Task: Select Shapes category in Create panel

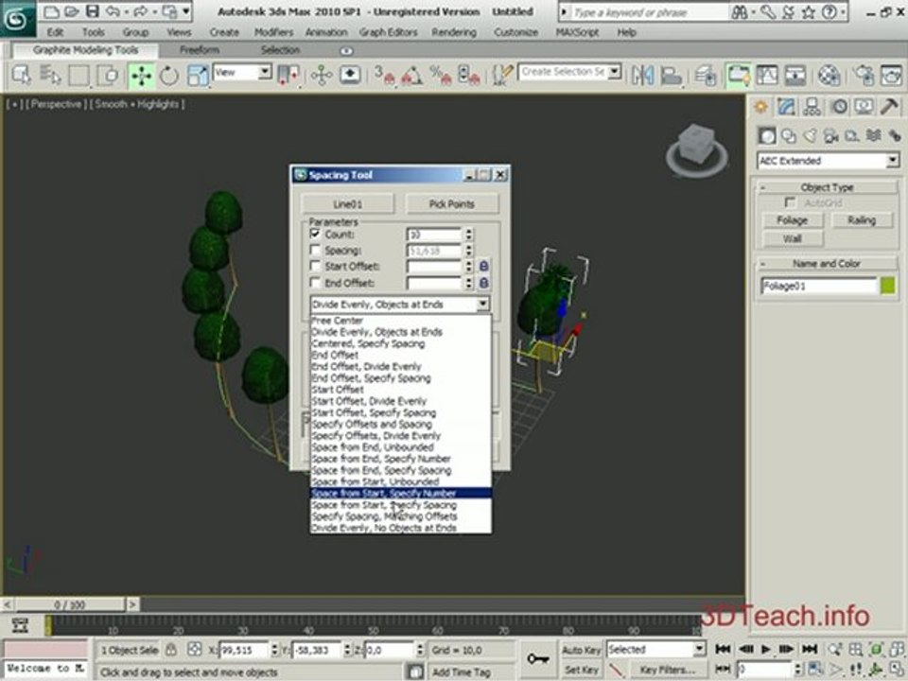Action: pos(789,136)
